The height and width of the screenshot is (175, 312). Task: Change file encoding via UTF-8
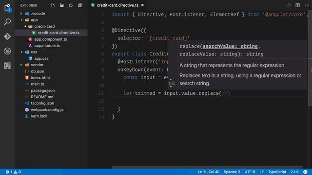[x=250, y=172]
